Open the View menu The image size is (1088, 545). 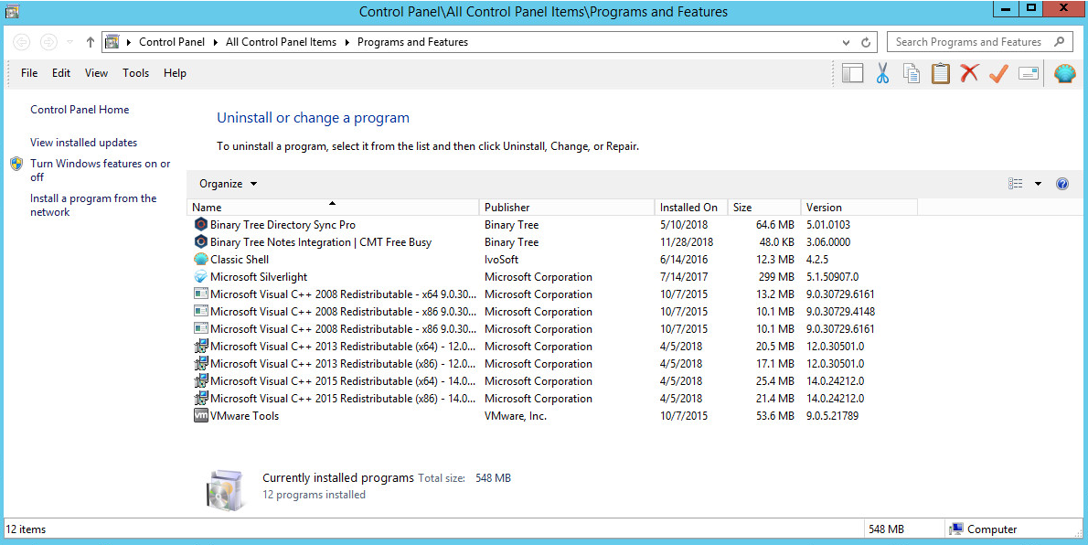(x=96, y=73)
